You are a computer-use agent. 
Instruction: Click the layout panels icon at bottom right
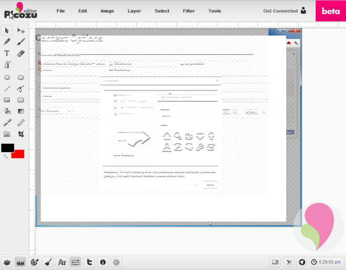tap(275, 262)
